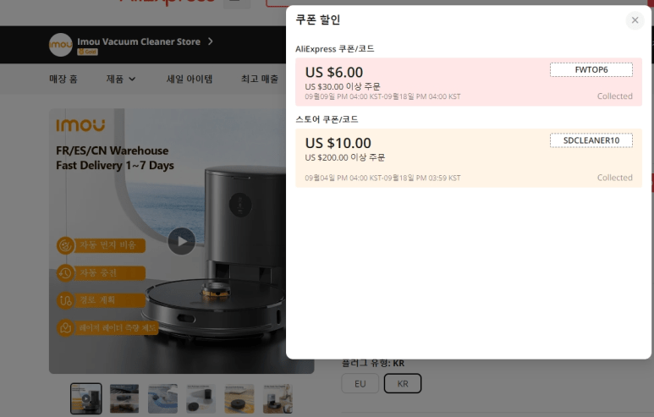This screenshot has height=417, width=654.
Task: Select the KR plug type option
Action: point(403,384)
